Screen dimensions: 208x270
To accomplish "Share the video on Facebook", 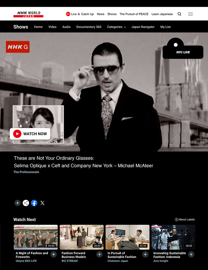I will point(34,203).
